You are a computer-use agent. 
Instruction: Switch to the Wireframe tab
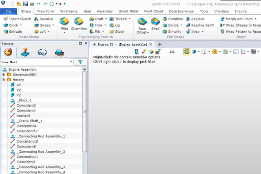[69, 11]
